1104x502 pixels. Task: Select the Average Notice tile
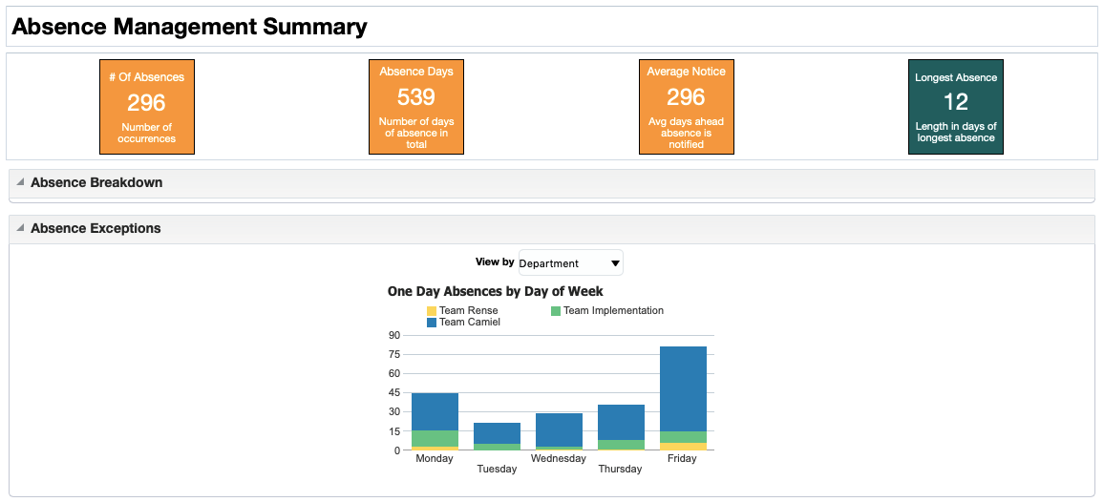click(686, 106)
